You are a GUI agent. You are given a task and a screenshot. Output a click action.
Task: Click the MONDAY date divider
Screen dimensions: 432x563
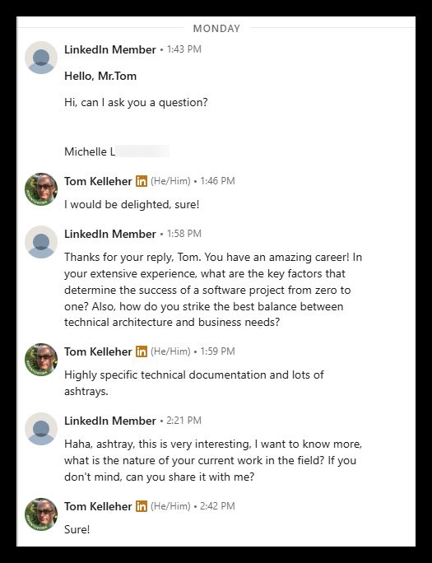pos(216,28)
